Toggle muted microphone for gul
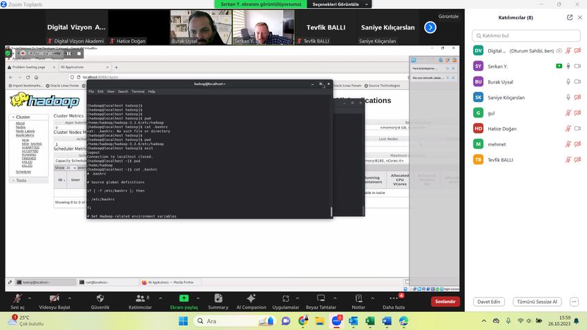This screenshot has height=330, width=587. tap(568, 113)
